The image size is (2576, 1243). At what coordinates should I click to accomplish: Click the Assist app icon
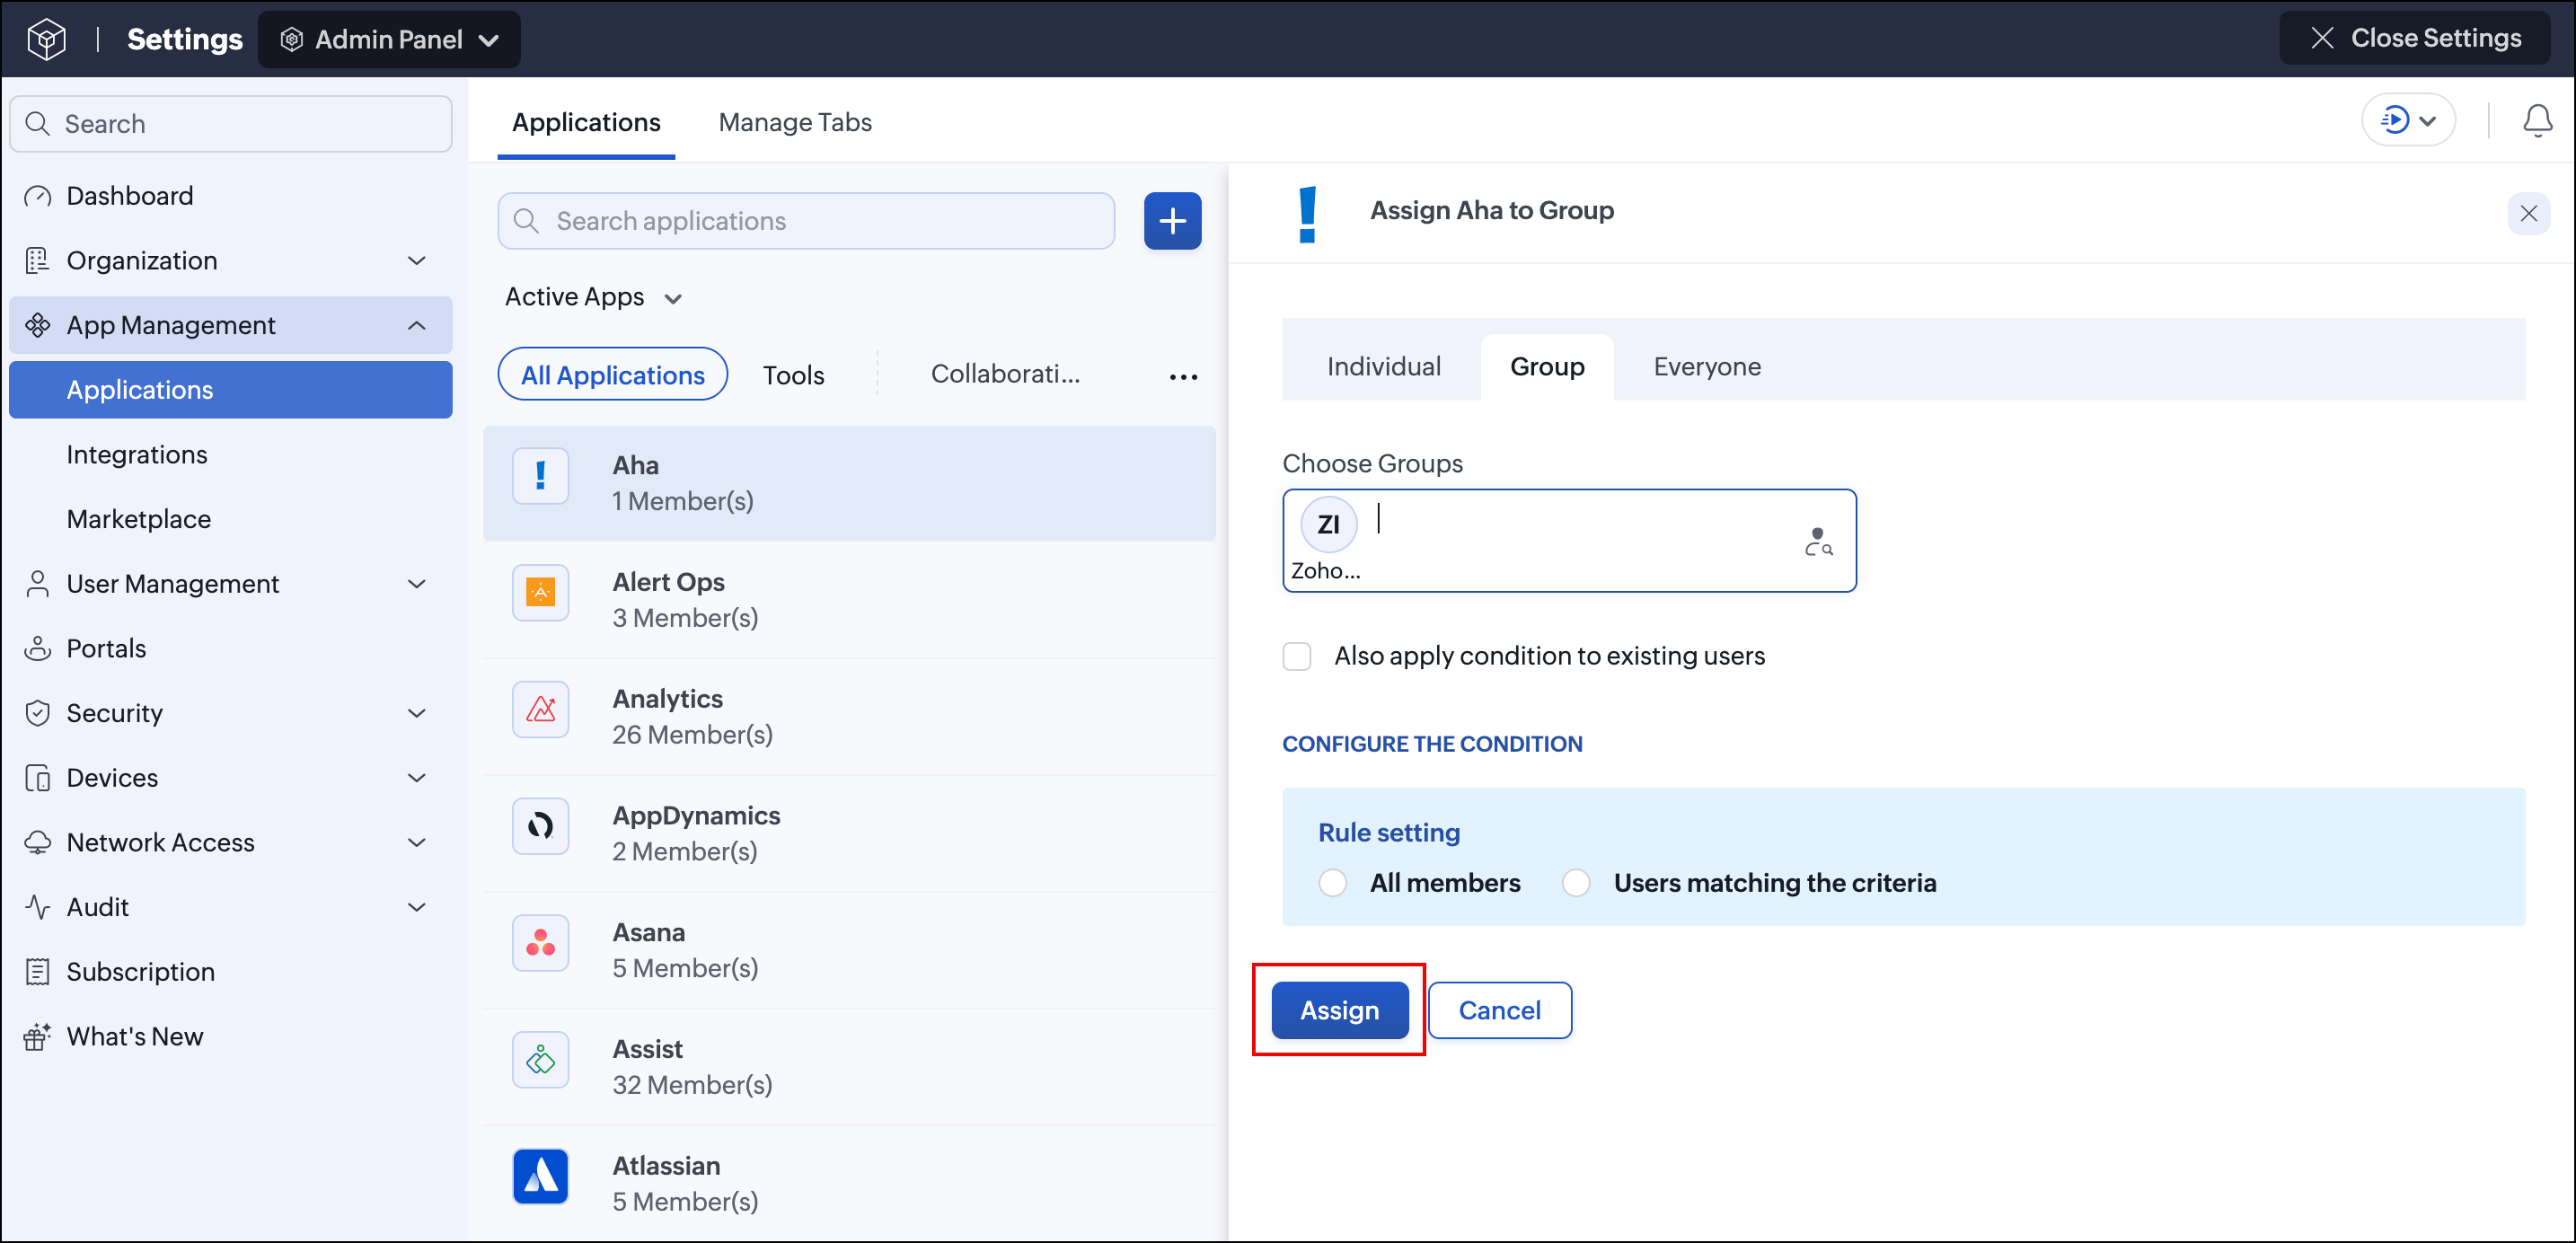(x=540, y=1060)
